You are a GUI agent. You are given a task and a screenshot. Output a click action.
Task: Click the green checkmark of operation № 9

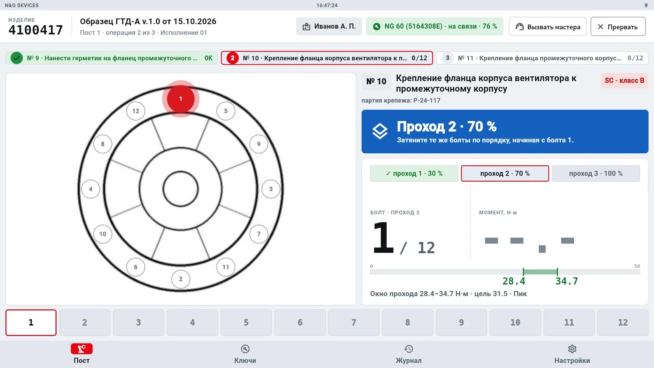click(16, 58)
